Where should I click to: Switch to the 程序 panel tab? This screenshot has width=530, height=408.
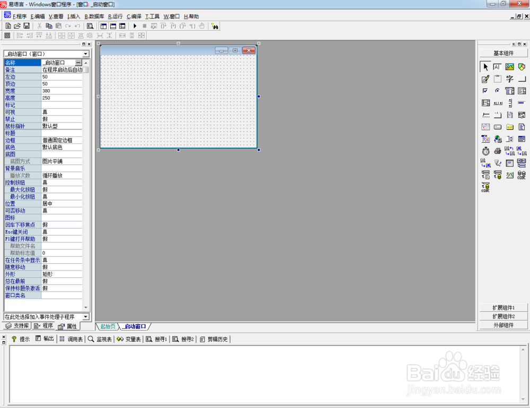point(43,326)
